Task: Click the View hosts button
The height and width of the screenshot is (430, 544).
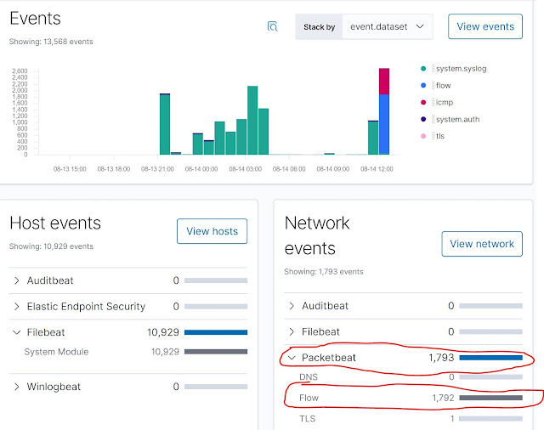Action: click(212, 231)
